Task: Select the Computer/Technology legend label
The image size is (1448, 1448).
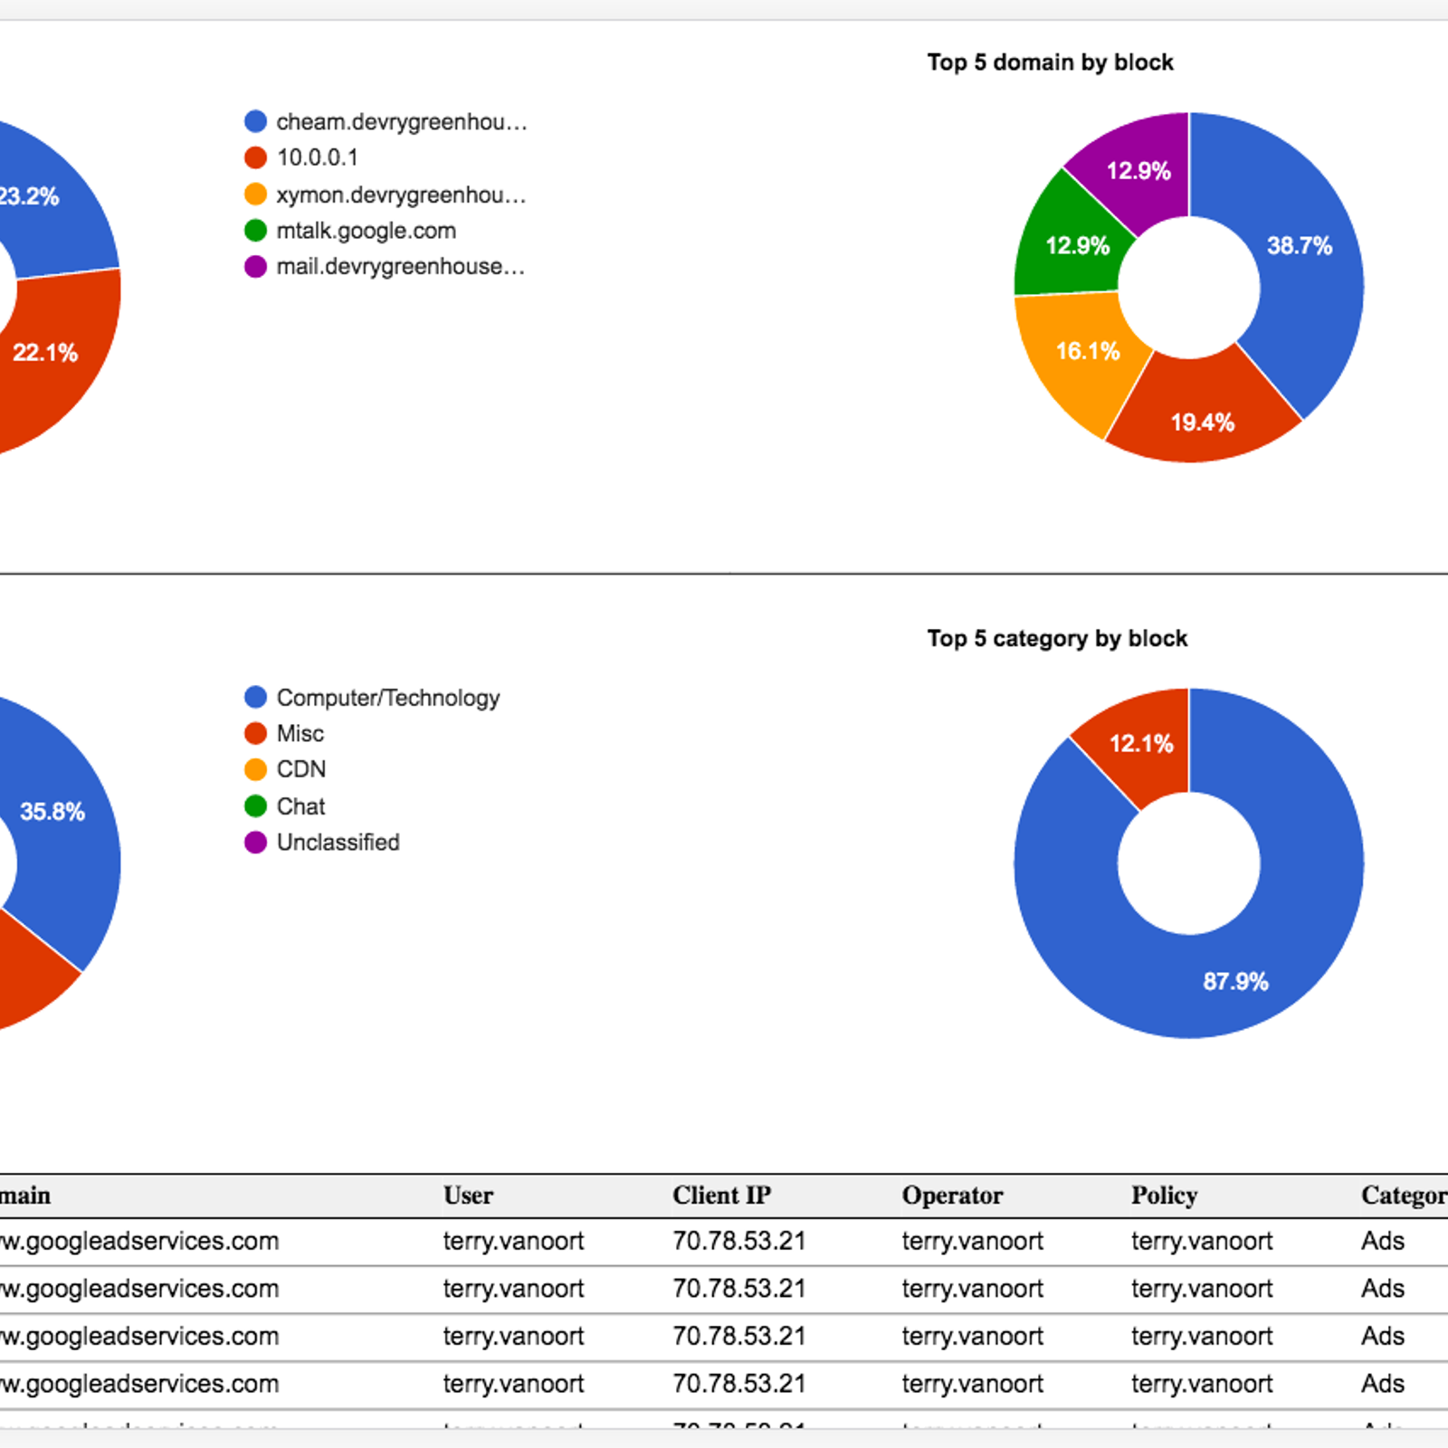Action: [x=387, y=698]
